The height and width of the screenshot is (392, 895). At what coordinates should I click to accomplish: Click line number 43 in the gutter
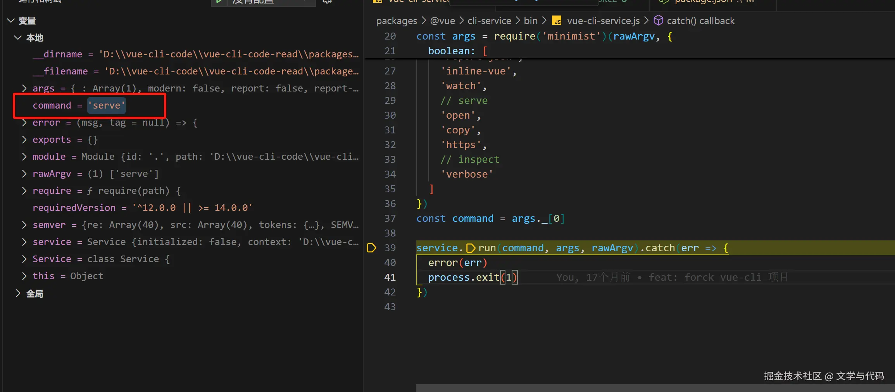point(390,307)
